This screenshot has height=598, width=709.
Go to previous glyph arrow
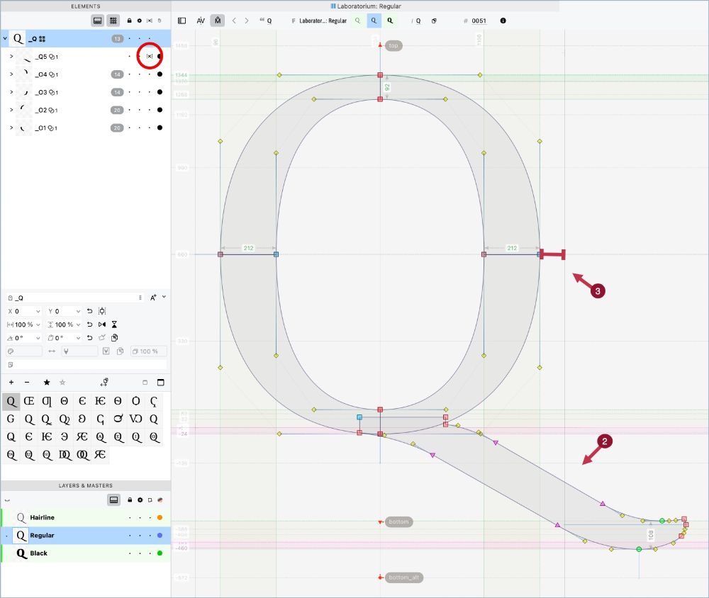coord(234,21)
